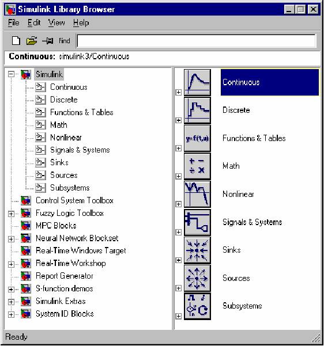Click the Real-Time Windows Target icon
The image size is (324, 346).
point(26,251)
